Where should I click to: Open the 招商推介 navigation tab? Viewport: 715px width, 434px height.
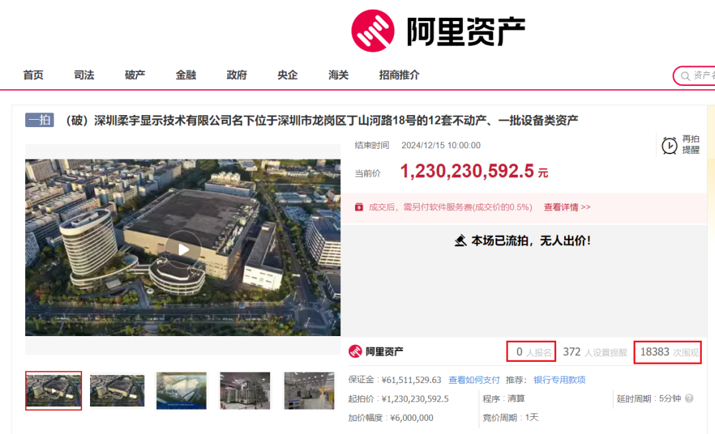(x=399, y=75)
